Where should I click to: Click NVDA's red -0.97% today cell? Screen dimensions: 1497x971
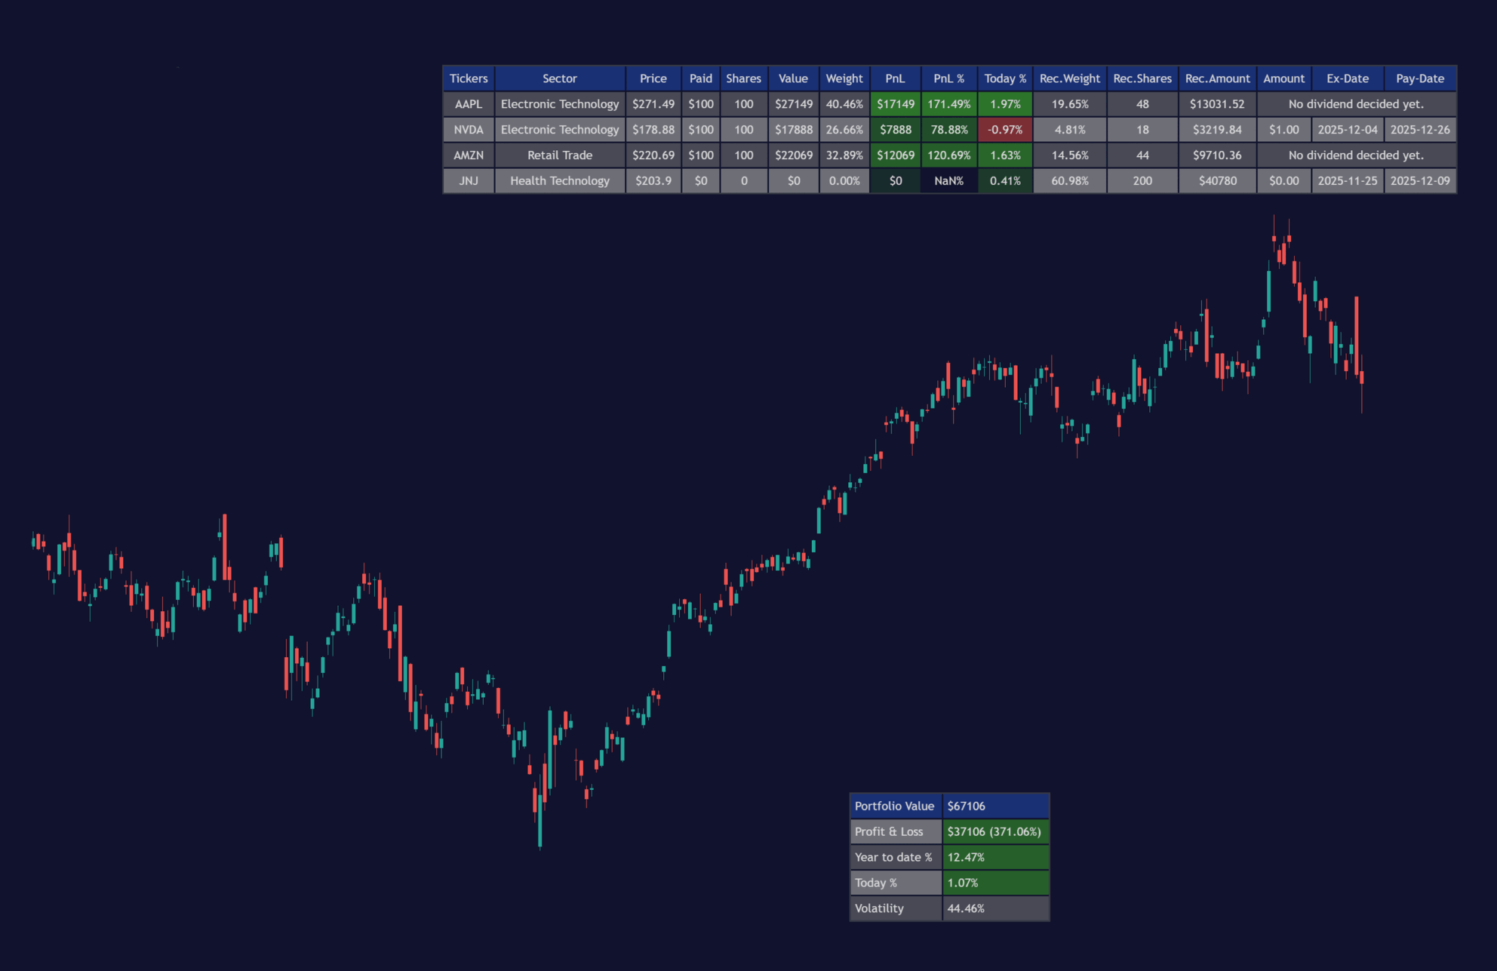(x=1005, y=130)
